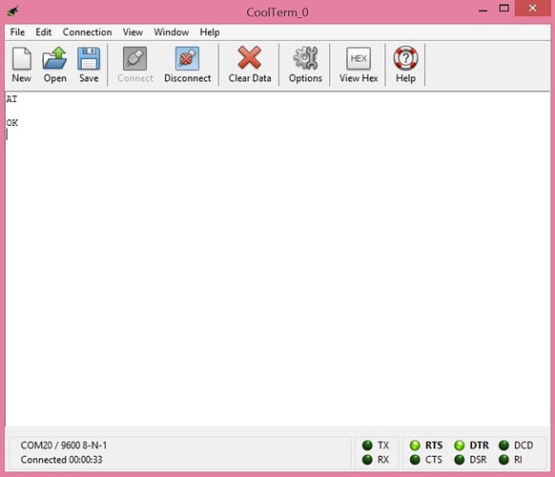Image resolution: width=555 pixels, height=477 pixels.
Task: Click the CoolTerm app icon in title bar
Action: tap(12, 10)
